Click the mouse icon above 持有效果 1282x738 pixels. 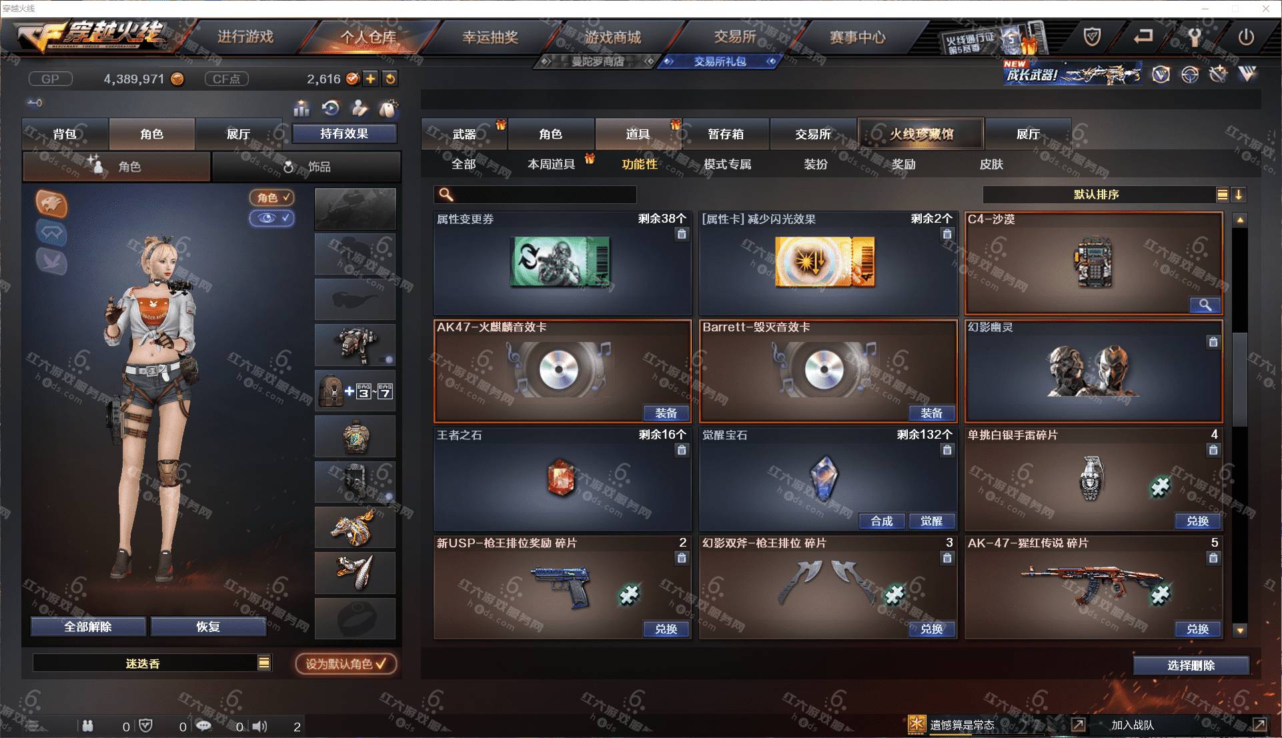pos(388,108)
